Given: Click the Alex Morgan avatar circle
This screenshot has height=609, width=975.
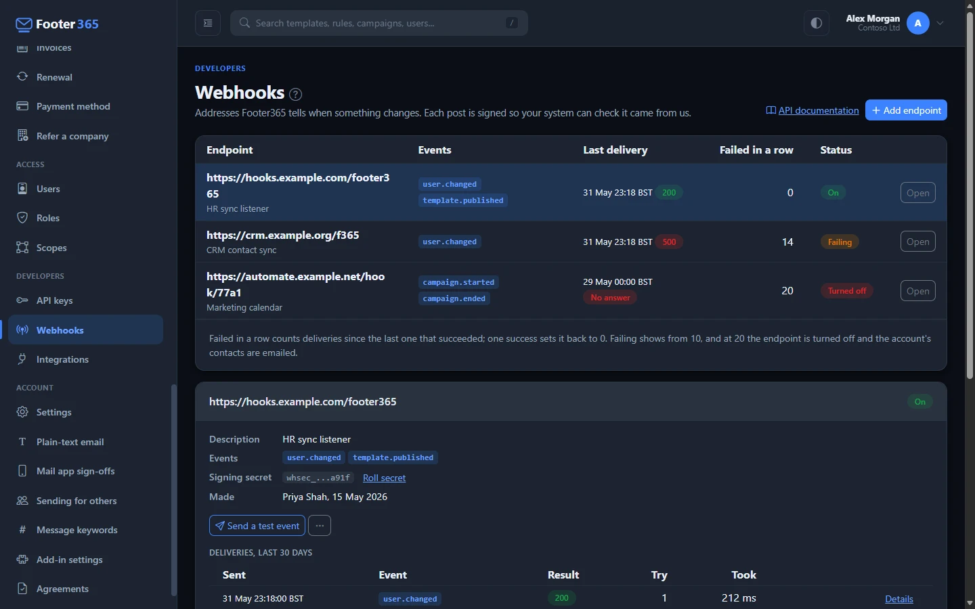Looking at the screenshot, I should (918, 23).
